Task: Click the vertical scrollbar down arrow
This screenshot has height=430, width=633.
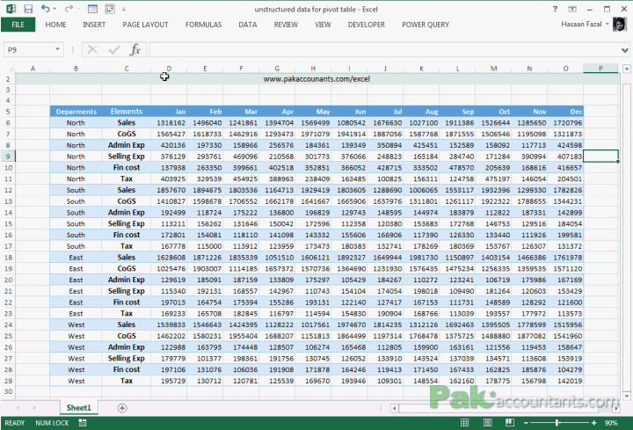Action: pos(627,396)
